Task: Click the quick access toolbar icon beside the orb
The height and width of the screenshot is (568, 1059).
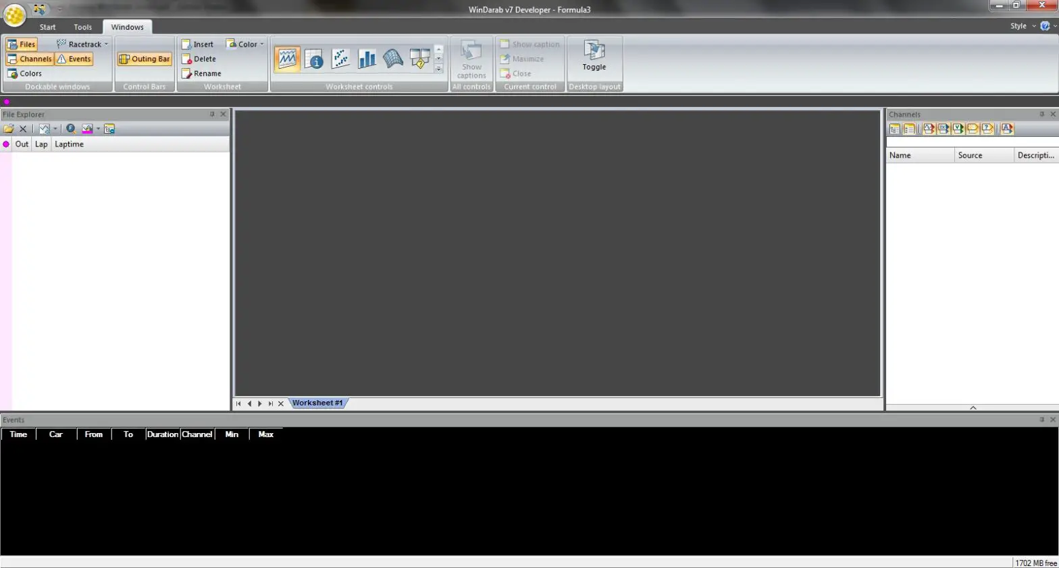Action: pyautogui.click(x=40, y=9)
